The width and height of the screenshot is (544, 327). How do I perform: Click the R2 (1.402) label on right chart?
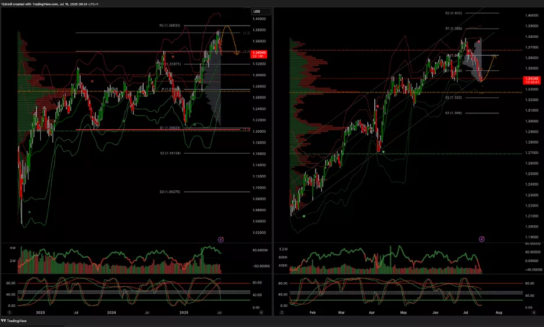[453, 13]
